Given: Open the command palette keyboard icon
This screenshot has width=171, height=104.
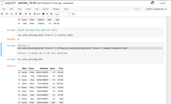Looking at the screenshot, I should 73,14.
